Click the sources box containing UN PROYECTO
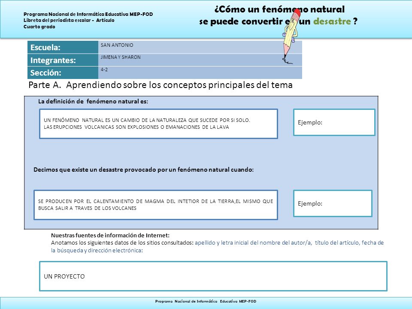The width and height of the screenshot is (412, 309). click(x=213, y=276)
